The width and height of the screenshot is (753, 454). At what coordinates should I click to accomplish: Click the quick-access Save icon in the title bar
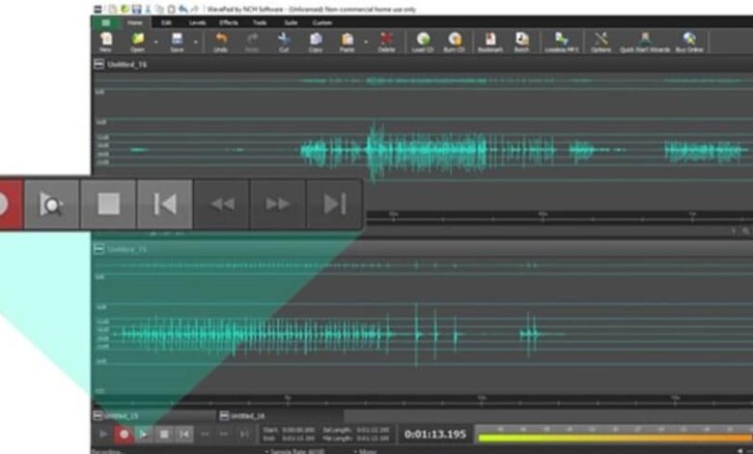pyautogui.click(x=137, y=9)
